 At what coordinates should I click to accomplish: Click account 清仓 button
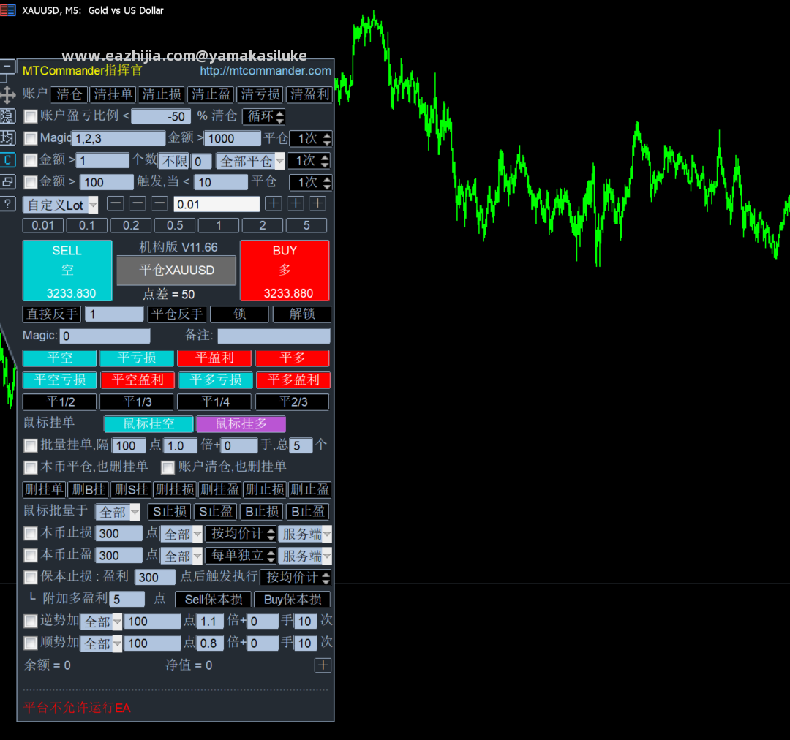(69, 94)
